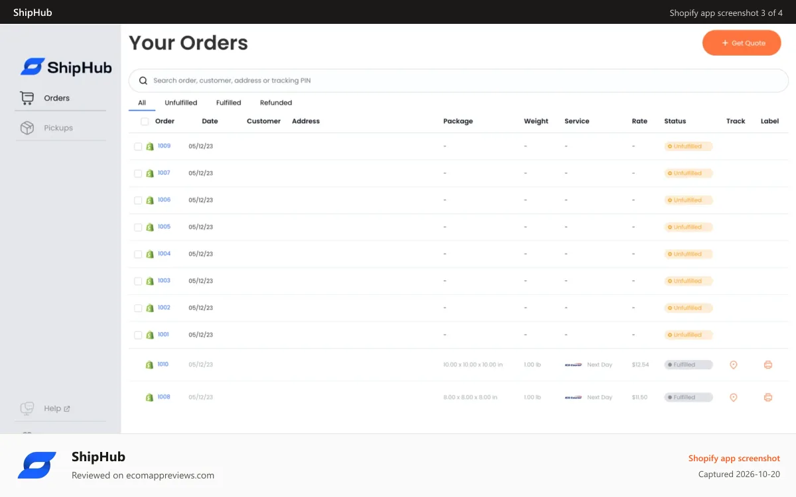Open order number 1006 link

(164, 199)
